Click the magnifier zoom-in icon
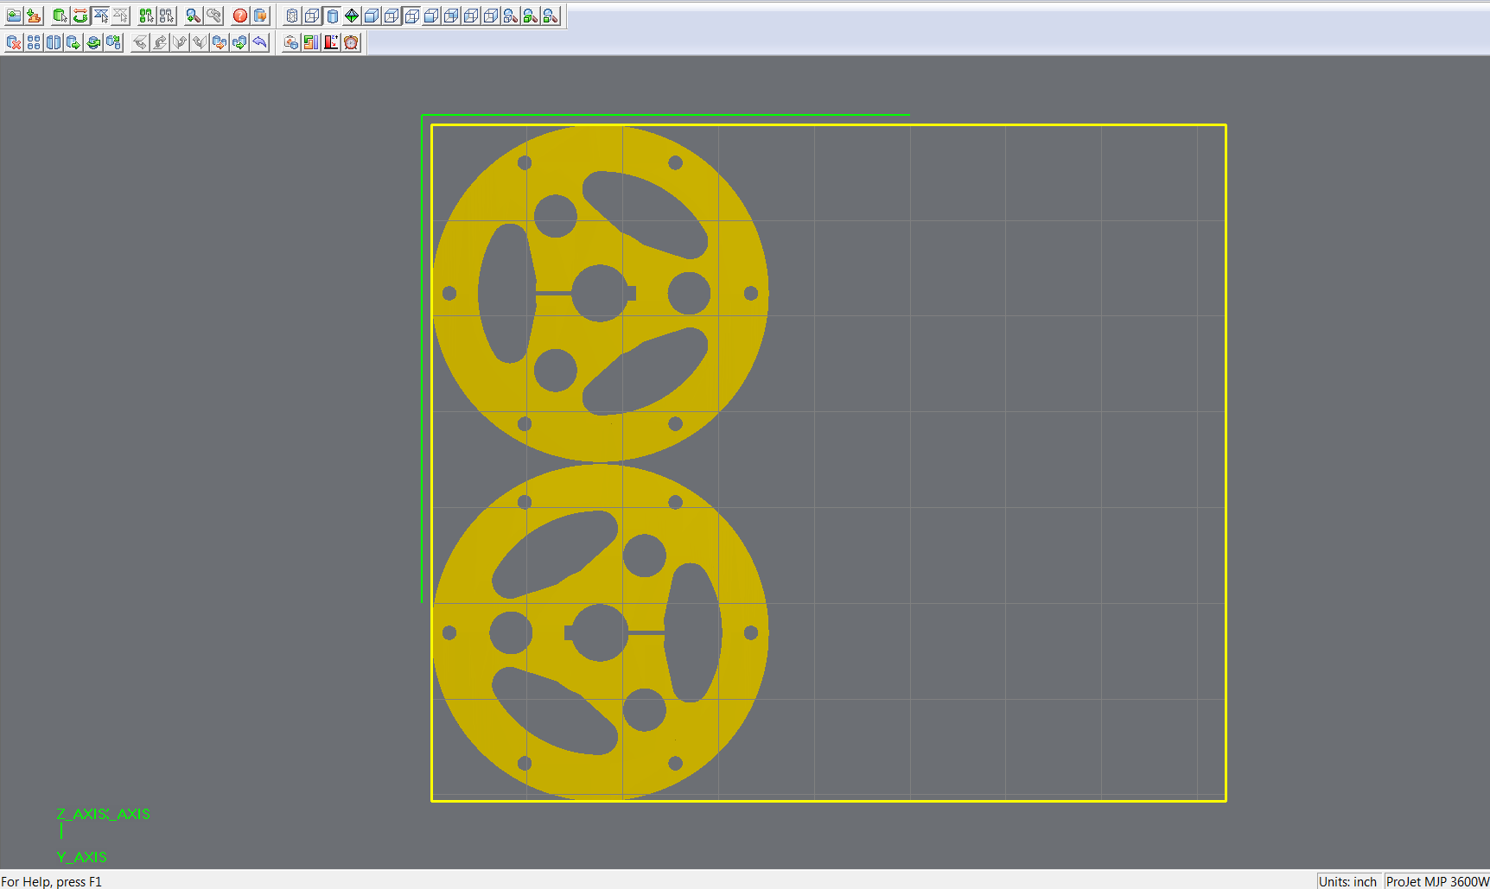 (193, 16)
